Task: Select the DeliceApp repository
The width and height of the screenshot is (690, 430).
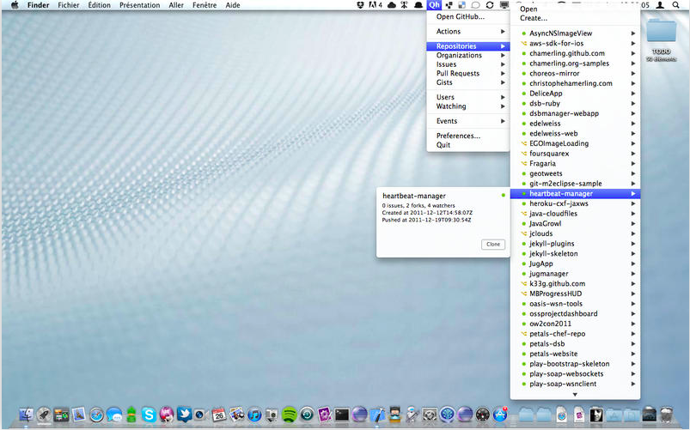Action: point(575,94)
